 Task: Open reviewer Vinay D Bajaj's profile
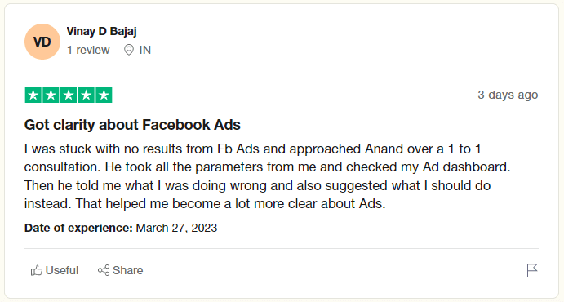[101, 31]
